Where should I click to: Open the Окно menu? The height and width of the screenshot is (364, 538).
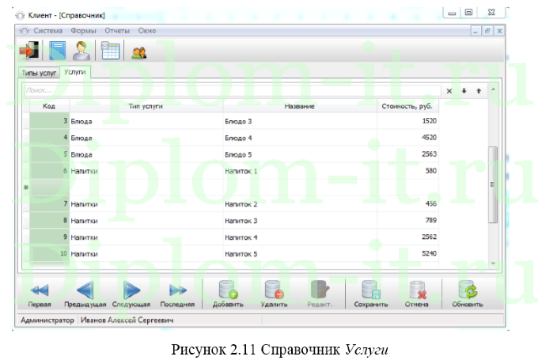click(147, 31)
